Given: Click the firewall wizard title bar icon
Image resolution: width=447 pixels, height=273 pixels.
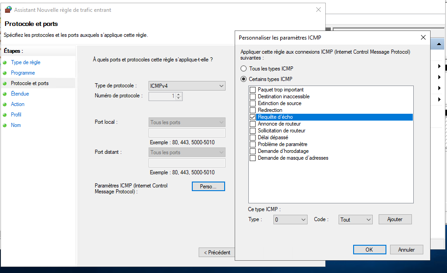Looking at the screenshot, I should (x=8, y=10).
